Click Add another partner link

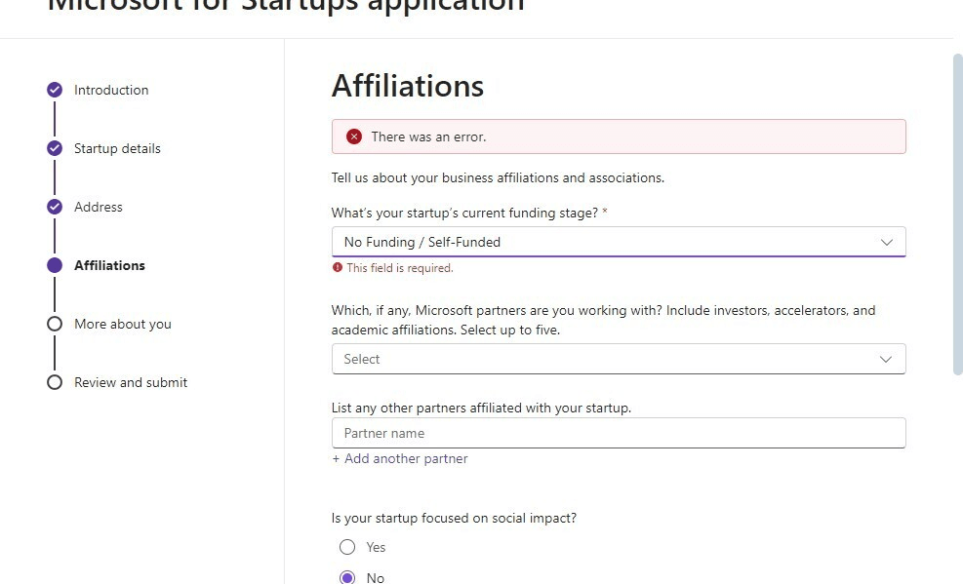[x=400, y=458]
